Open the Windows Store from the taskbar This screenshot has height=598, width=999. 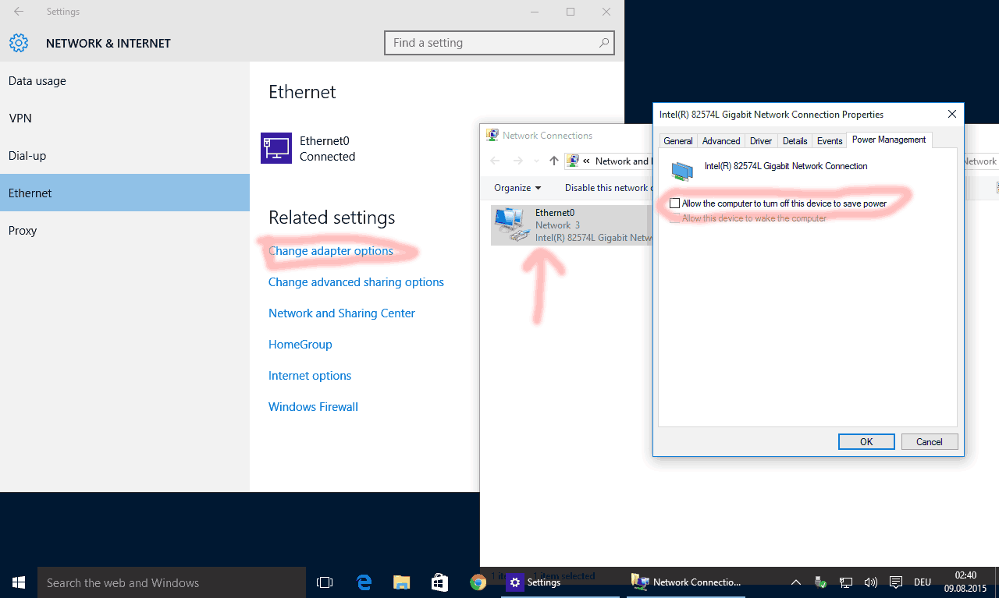pyautogui.click(x=439, y=582)
